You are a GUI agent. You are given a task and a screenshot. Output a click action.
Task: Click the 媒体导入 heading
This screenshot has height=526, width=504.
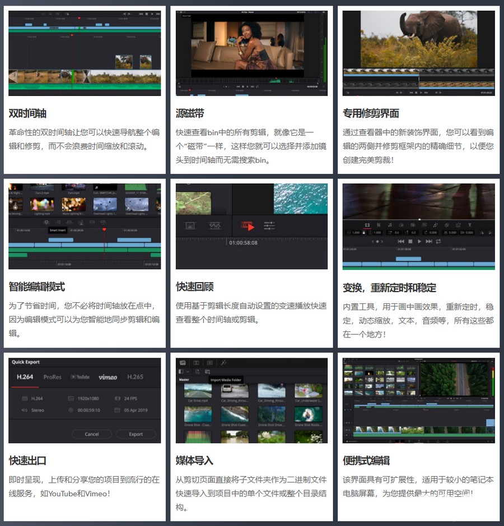click(194, 460)
